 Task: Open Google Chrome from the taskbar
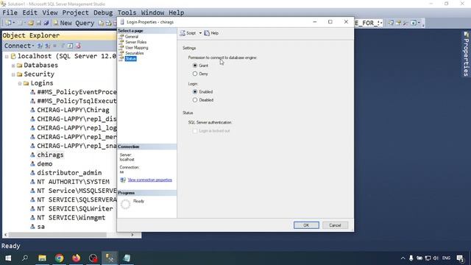(x=59, y=258)
